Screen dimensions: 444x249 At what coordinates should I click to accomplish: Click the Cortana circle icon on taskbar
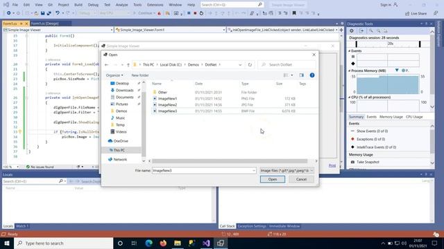click(120, 243)
